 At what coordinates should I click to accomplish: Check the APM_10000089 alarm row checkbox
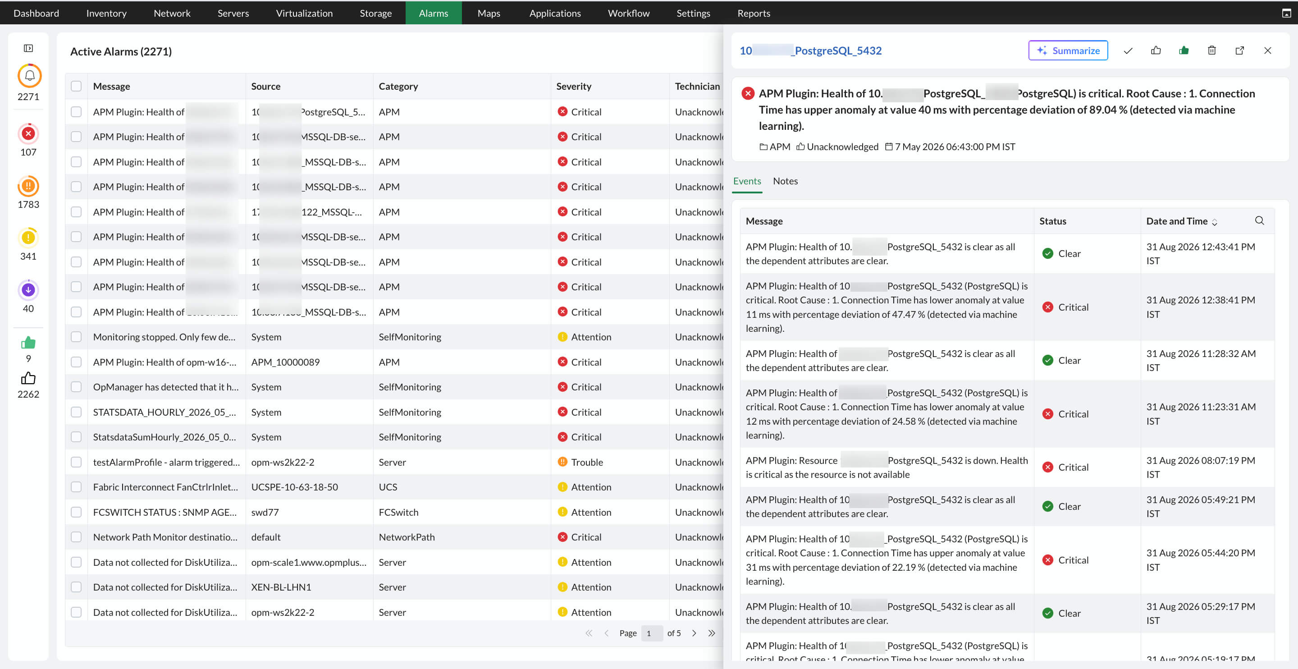76,362
